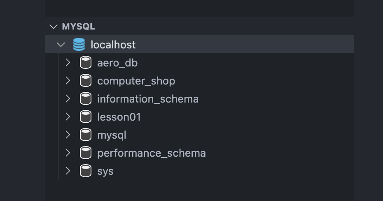
Task: Click the mysql database cylinder icon
Action: tap(85, 135)
